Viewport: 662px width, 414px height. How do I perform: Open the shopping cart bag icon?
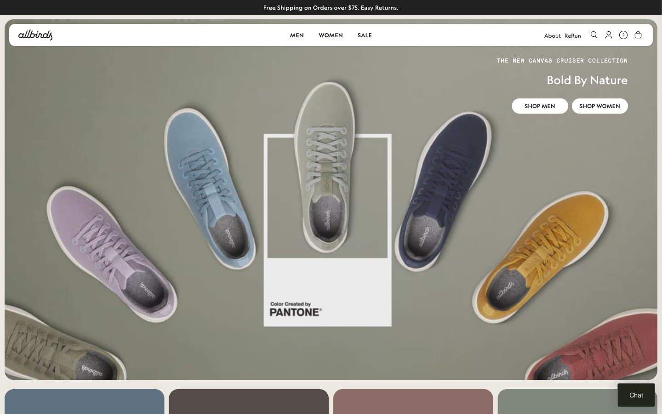638,35
